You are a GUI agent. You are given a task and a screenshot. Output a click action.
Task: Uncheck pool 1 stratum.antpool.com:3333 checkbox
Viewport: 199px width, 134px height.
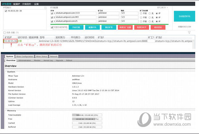click(52, 13)
